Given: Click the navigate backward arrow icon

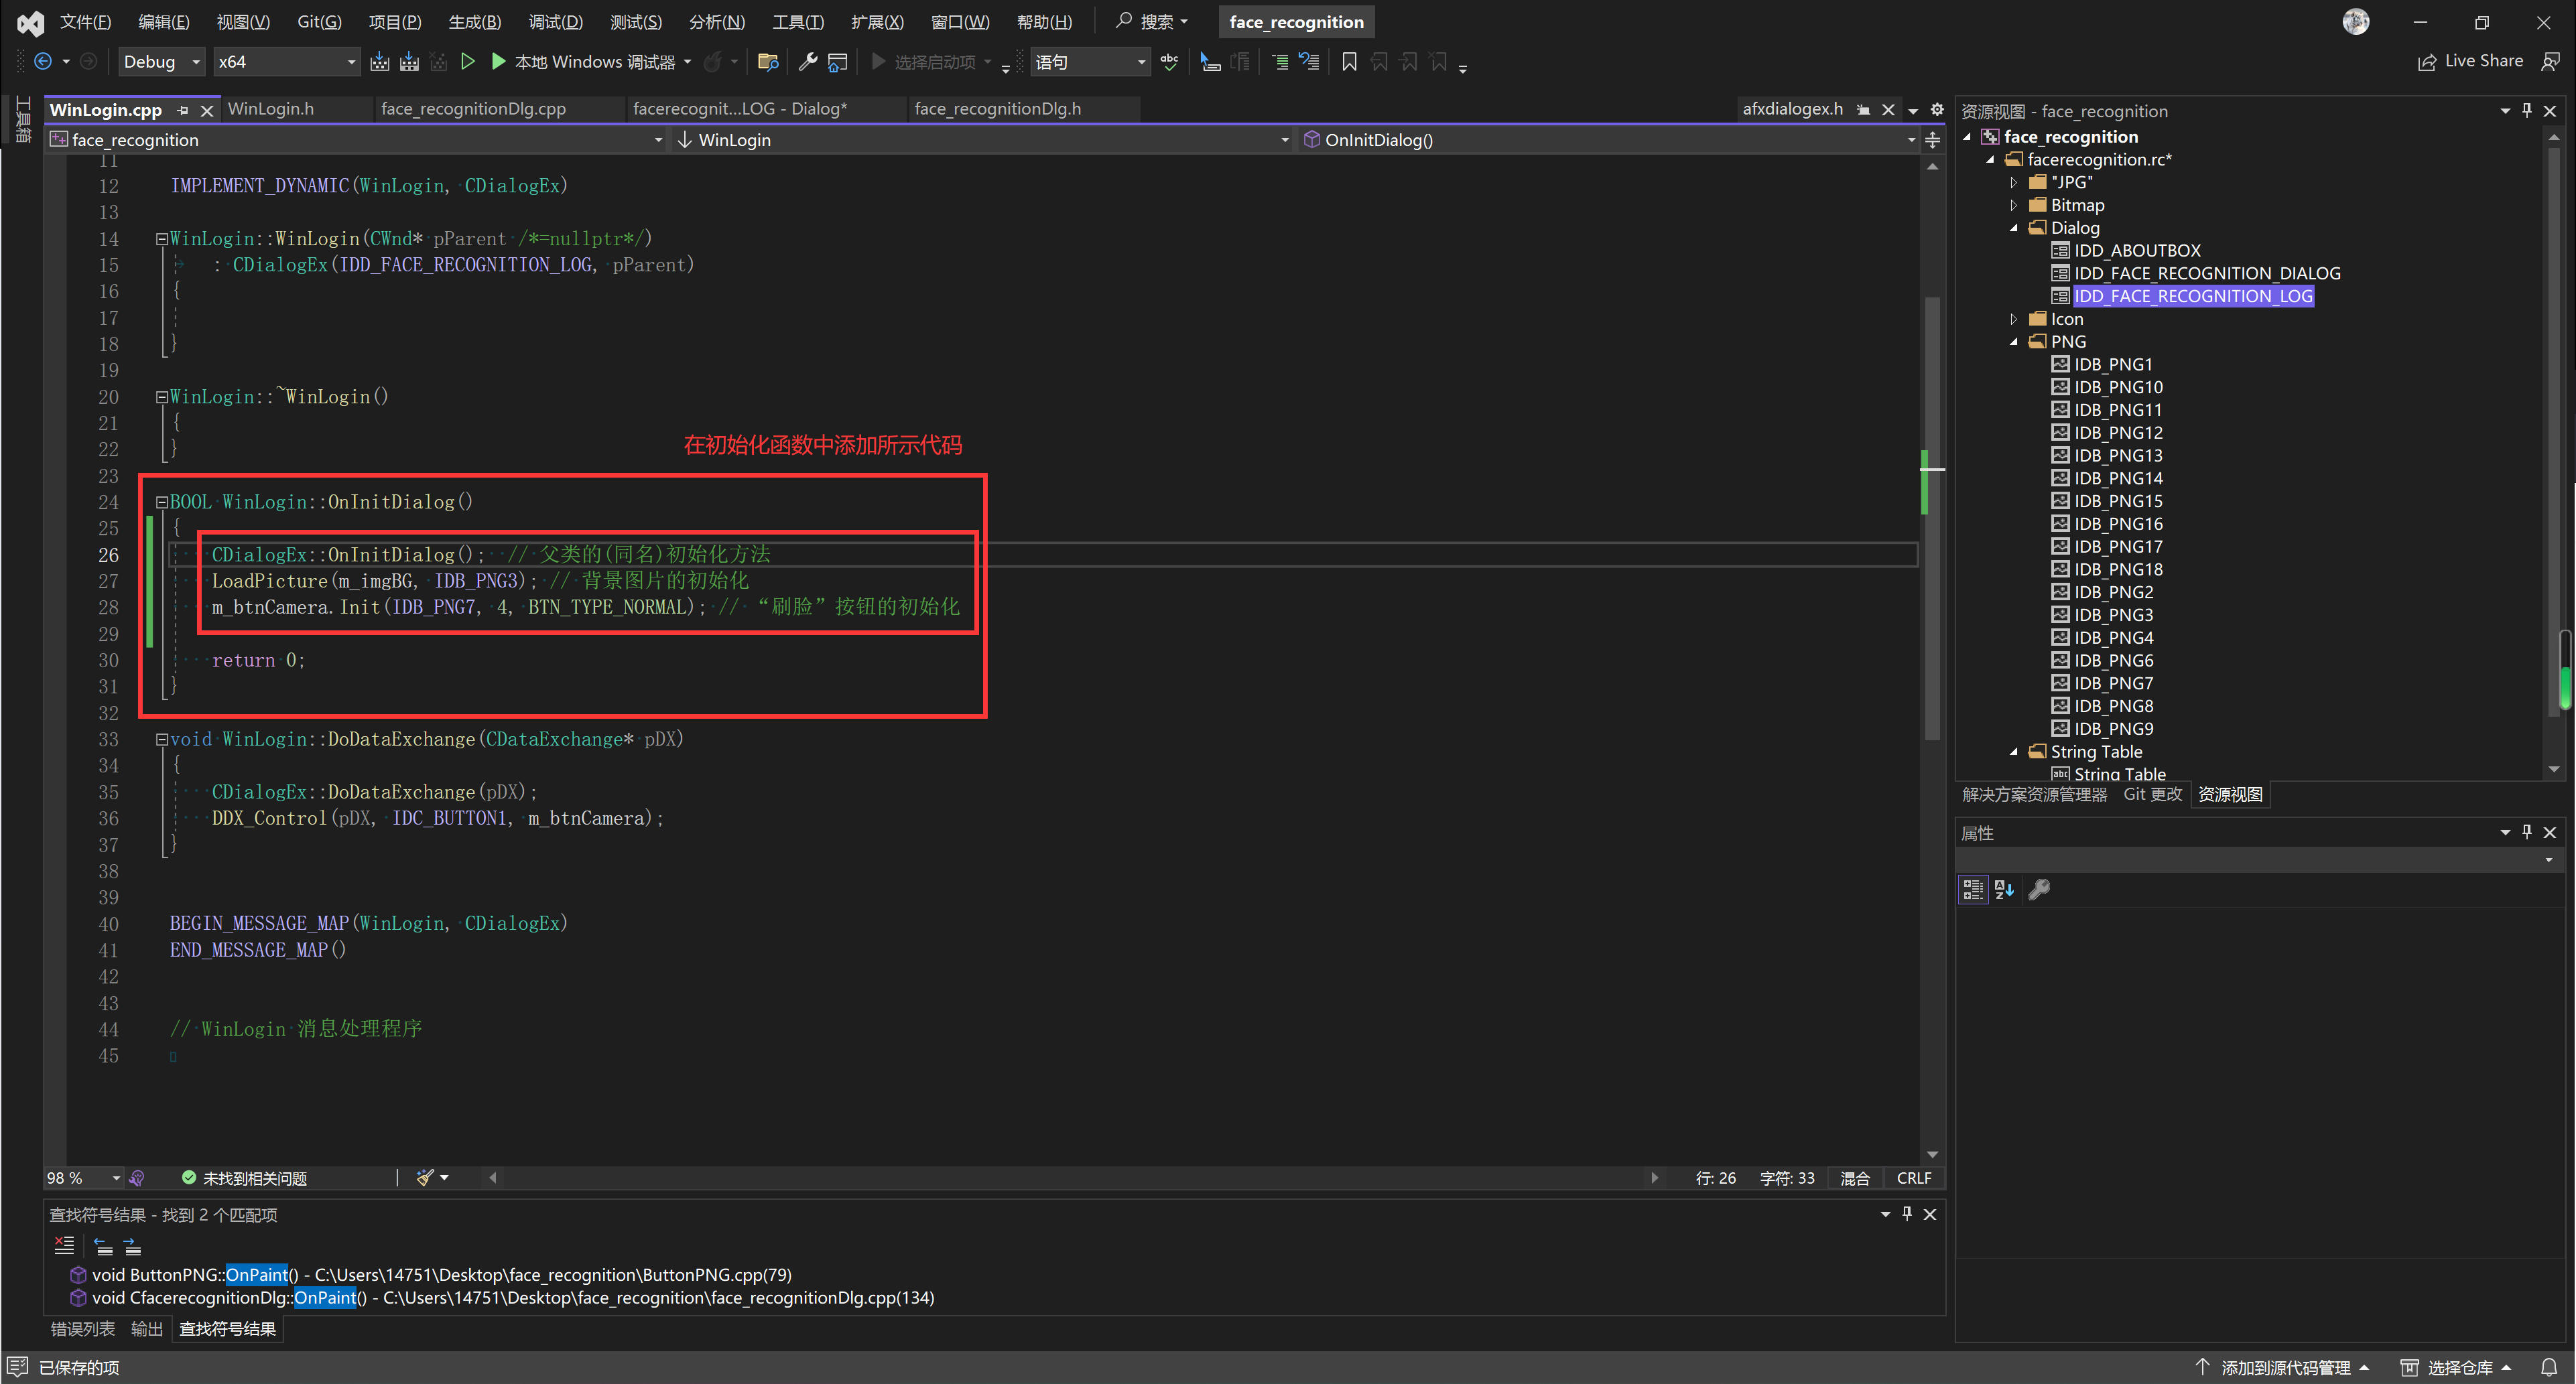Looking at the screenshot, I should click(x=43, y=62).
